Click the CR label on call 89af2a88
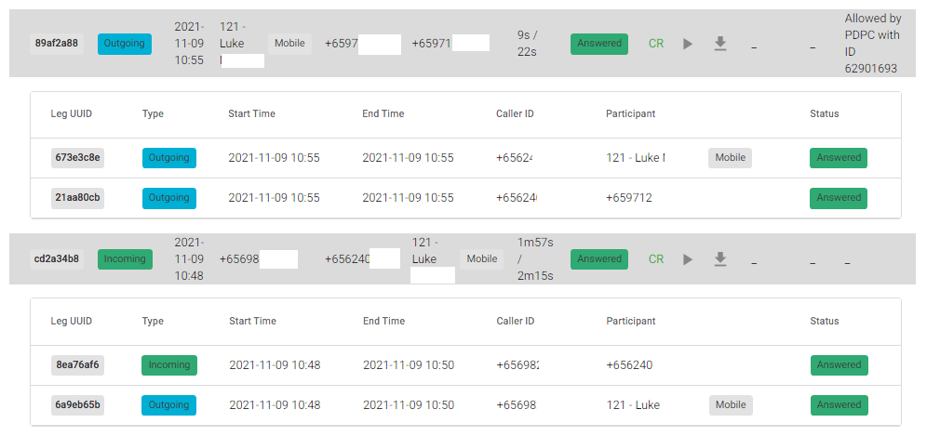 point(655,44)
